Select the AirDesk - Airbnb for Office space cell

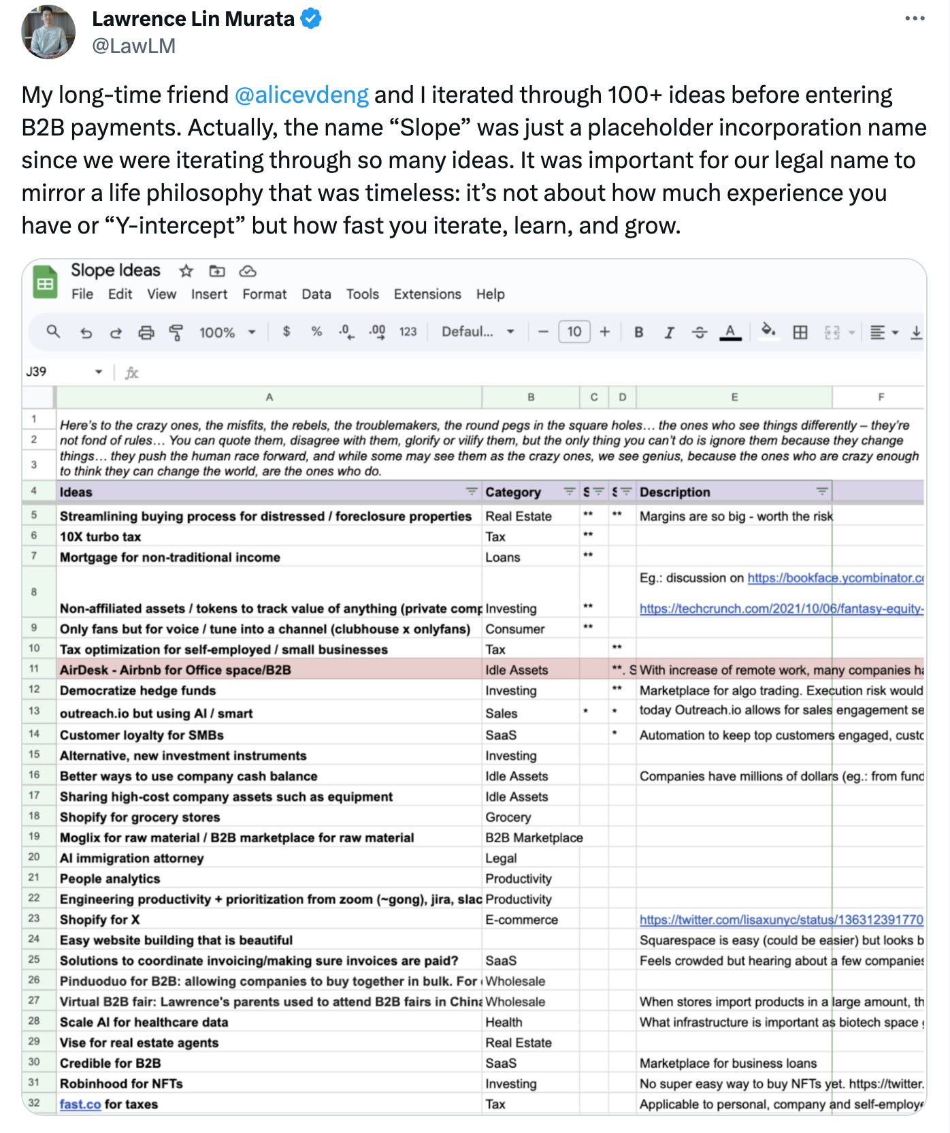269,669
